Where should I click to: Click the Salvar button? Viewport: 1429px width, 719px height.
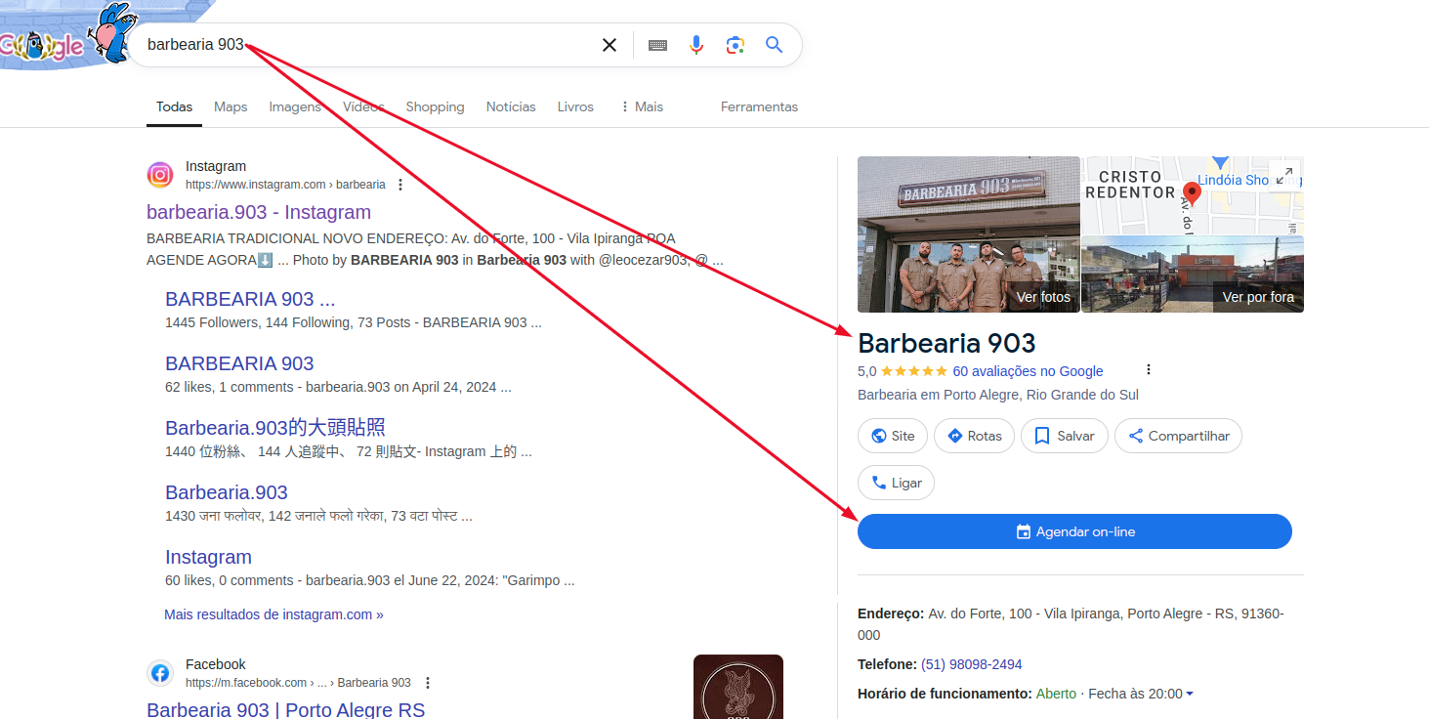pyautogui.click(x=1065, y=436)
